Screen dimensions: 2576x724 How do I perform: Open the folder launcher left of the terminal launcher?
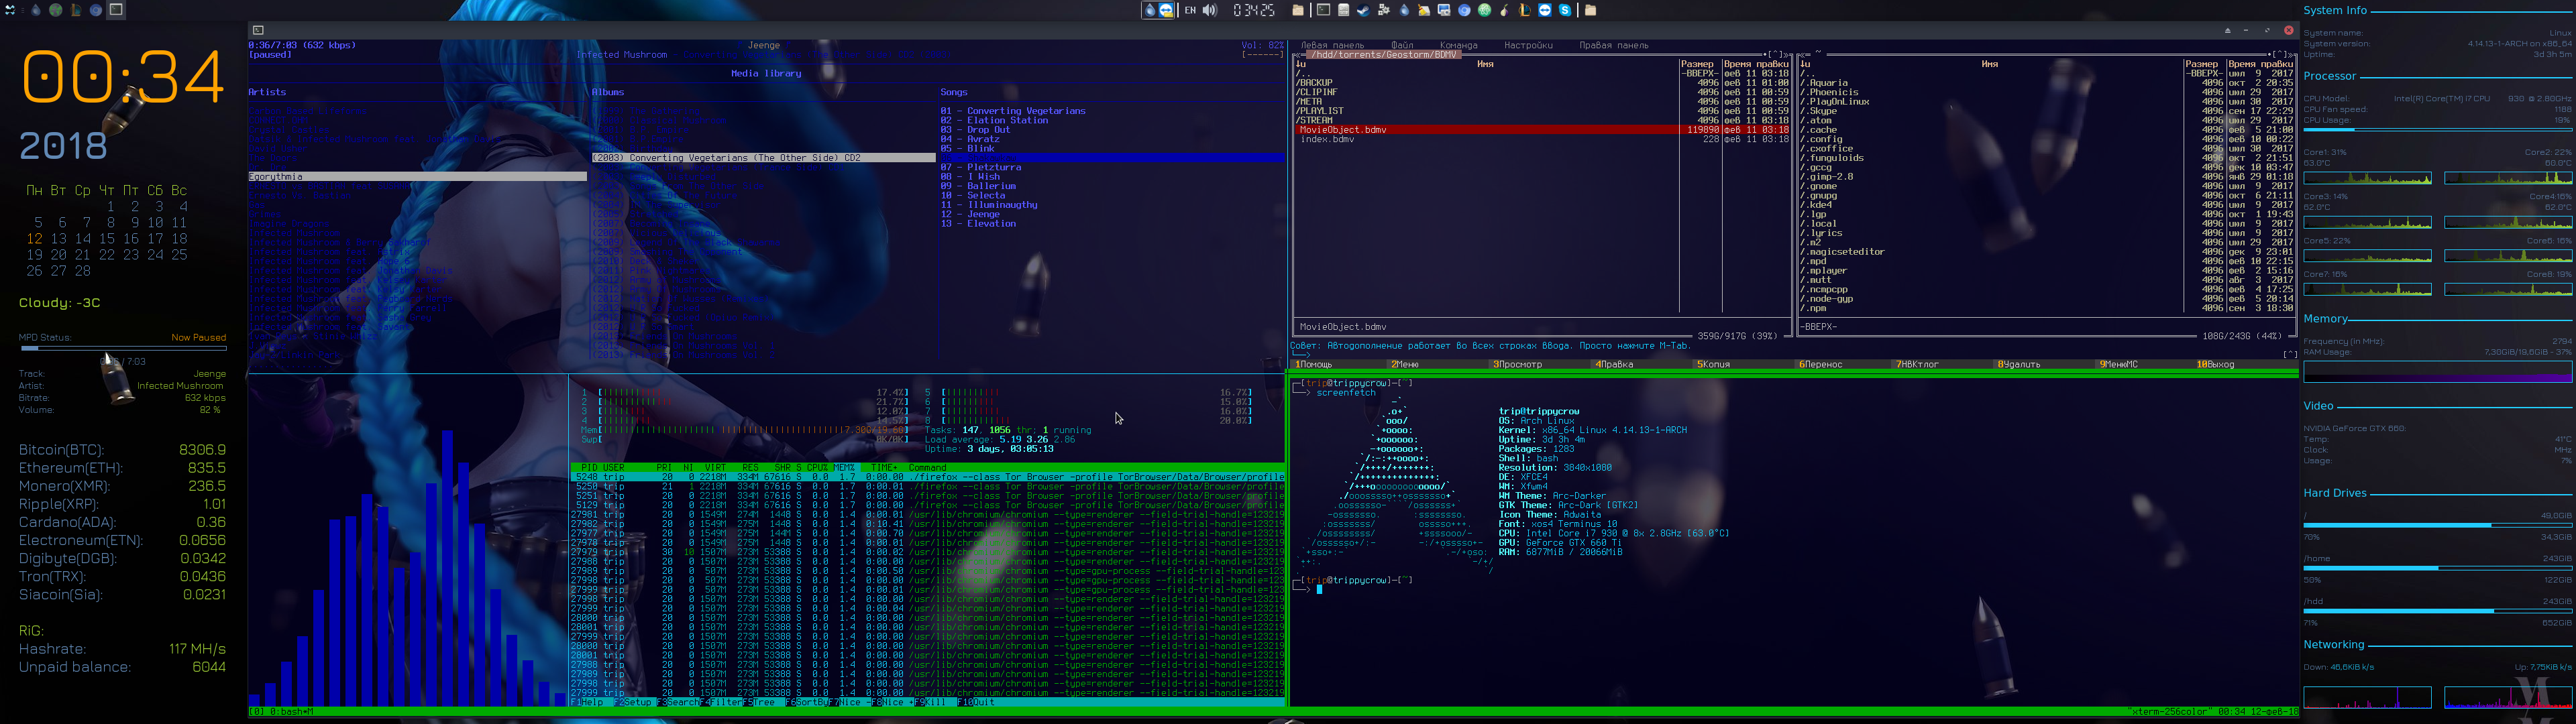click(1298, 10)
